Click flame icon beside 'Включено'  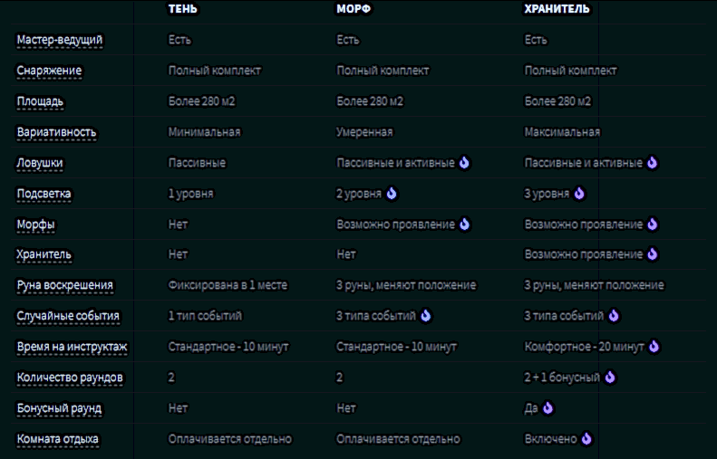pyautogui.click(x=586, y=439)
